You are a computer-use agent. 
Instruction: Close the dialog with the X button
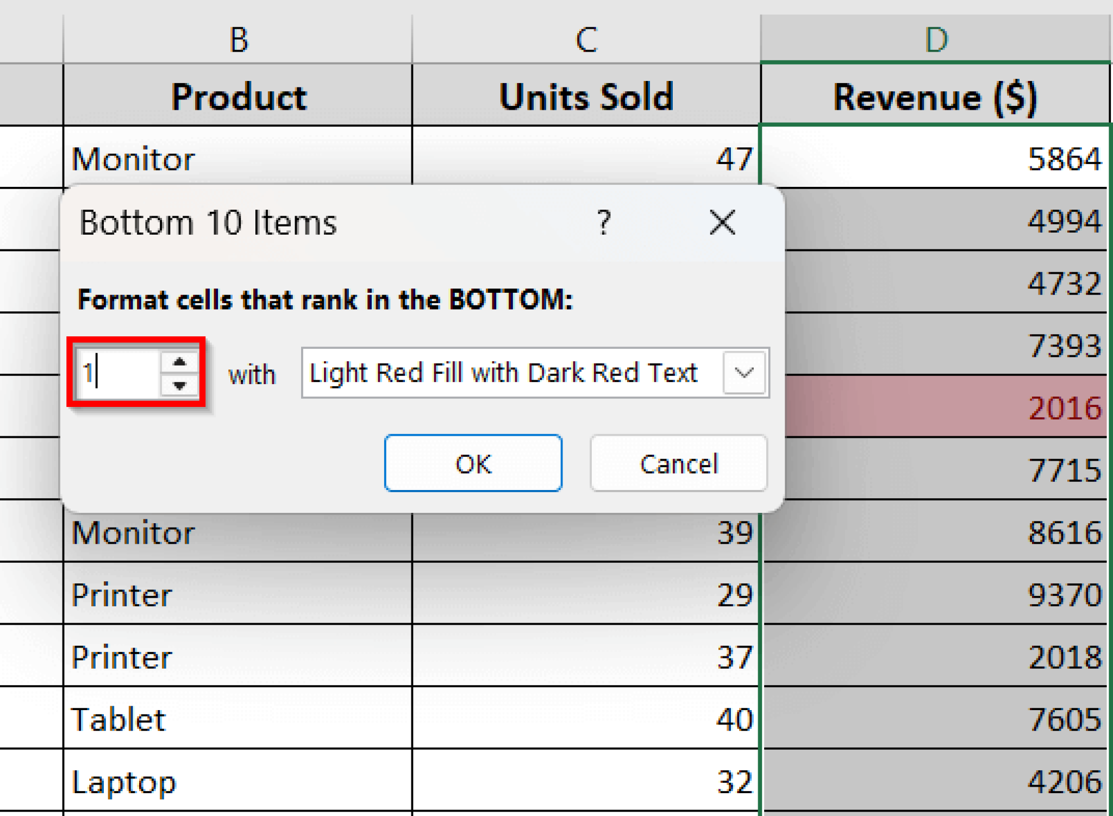point(721,222)
